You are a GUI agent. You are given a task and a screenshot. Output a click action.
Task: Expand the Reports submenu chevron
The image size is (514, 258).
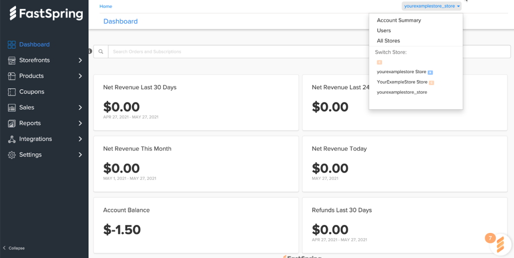click(x=80, y=123)
